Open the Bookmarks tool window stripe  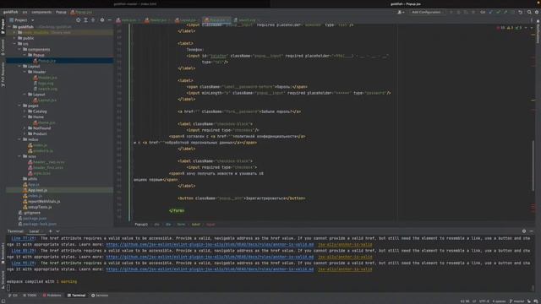click(x=3, y=253)
